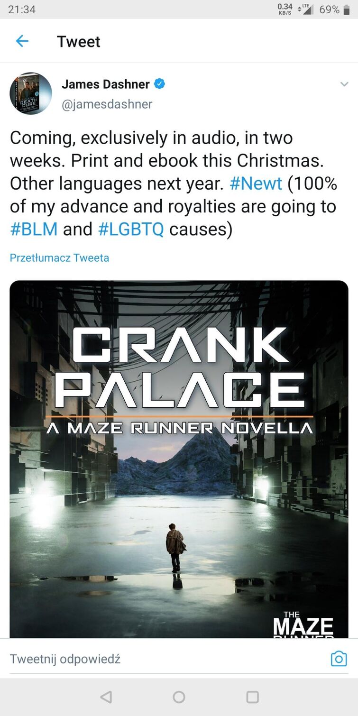The width and height of the screenshot is (358, 716).
Task: Tap the blue verified badge
Action: click(160, 84)
